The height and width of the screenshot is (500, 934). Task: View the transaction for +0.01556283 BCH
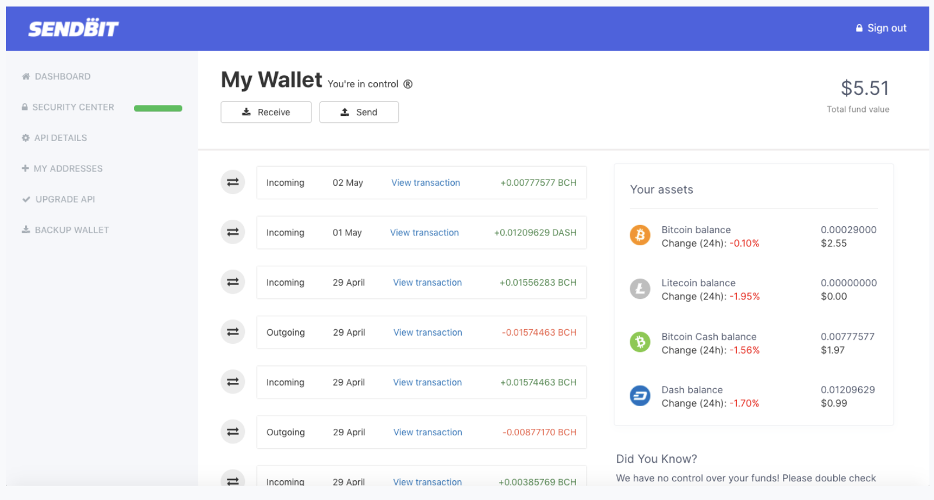427,283
